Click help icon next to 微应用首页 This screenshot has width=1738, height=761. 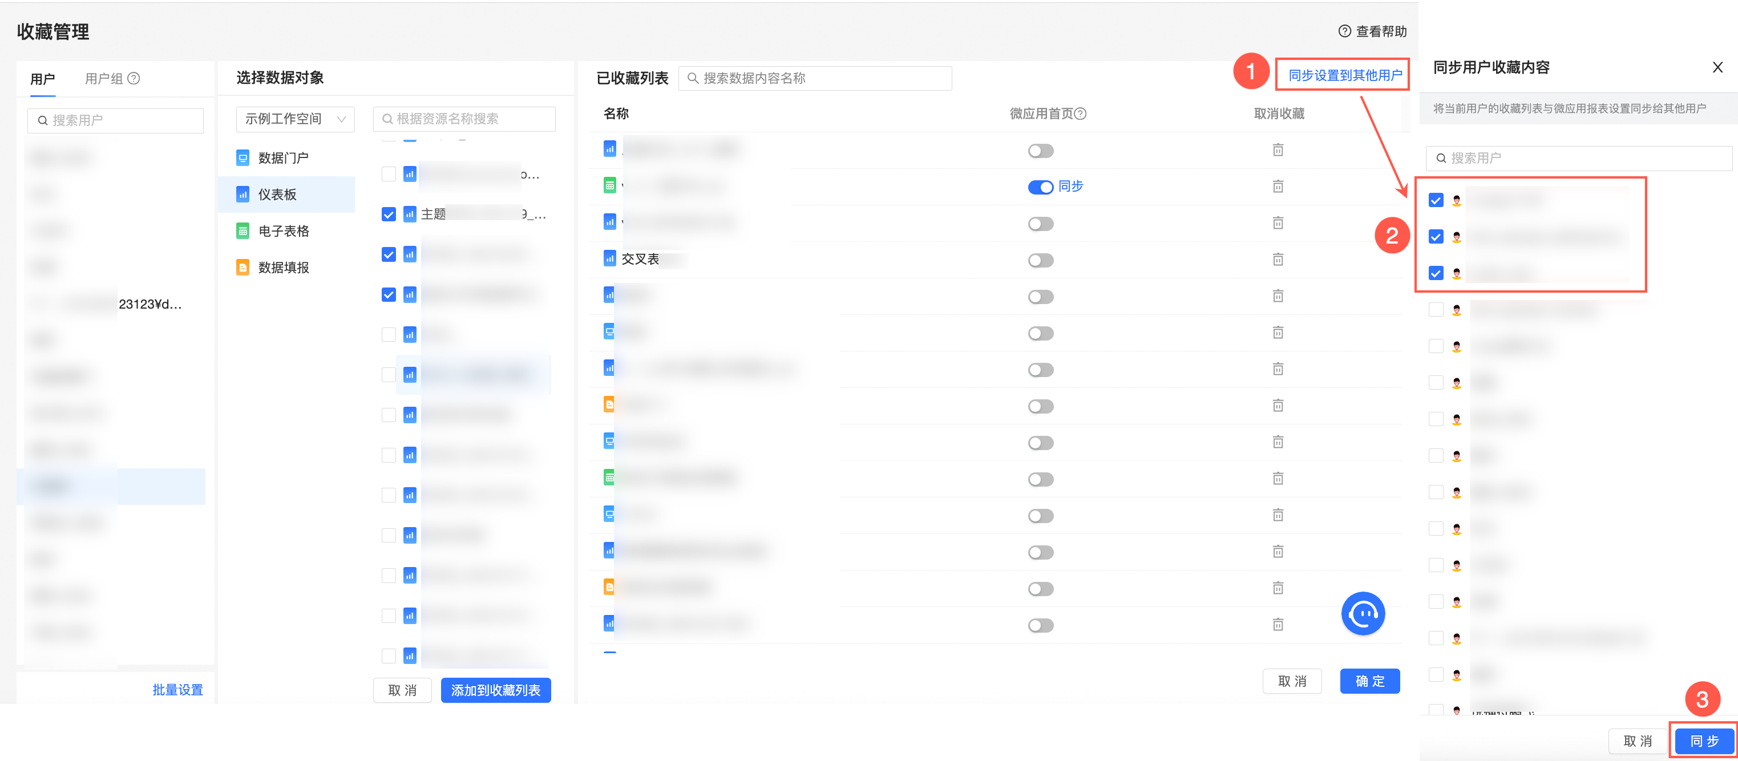tap(1080, 114)
